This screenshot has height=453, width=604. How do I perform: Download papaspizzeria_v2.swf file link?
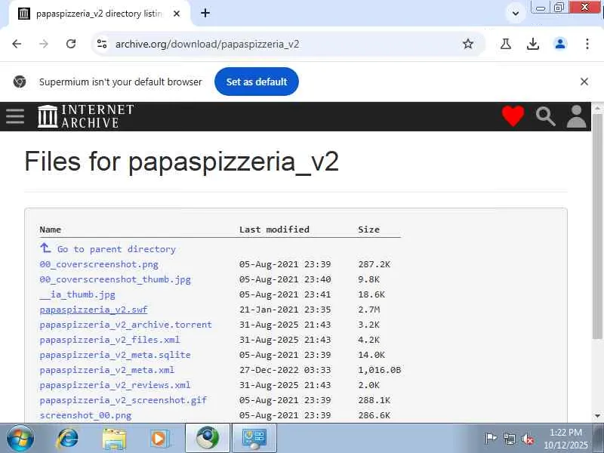pos(94,310)
